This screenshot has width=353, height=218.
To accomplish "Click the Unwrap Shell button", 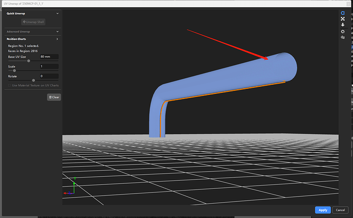I will (x=33, y=22).
